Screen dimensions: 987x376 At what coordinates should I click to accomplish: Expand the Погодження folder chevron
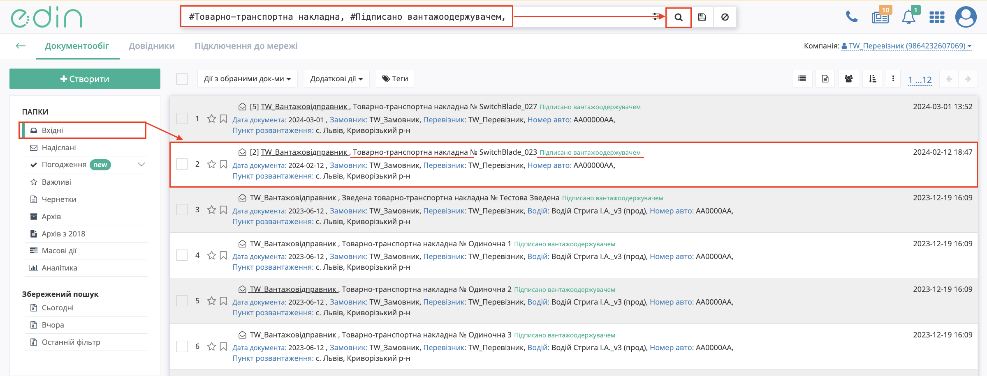[141, 165]
